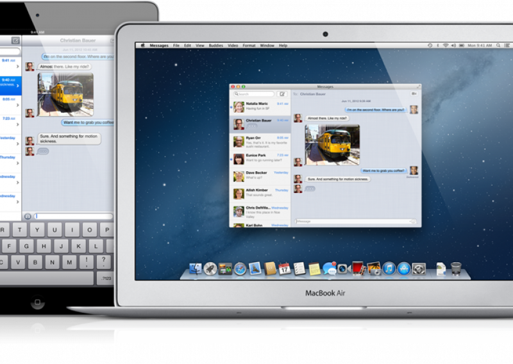Open Finder in the MacBook dock
This screenshot has width=513, height=364.
coord(196,269)
